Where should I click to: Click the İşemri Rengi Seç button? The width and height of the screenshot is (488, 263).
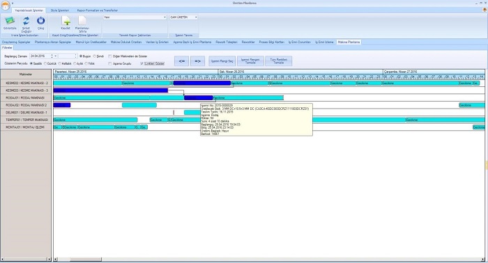coord(222,61)
